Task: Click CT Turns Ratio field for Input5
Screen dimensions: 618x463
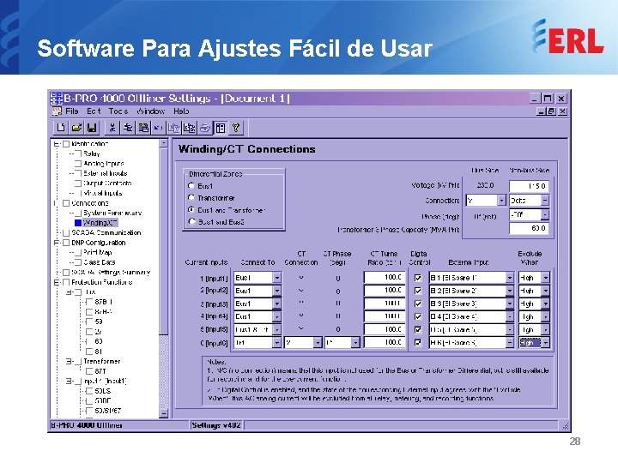Action: point(385,329)
